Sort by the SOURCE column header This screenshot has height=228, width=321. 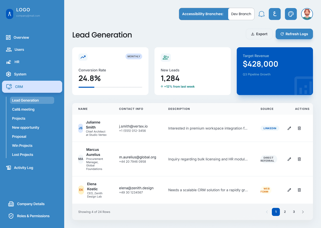267,109
